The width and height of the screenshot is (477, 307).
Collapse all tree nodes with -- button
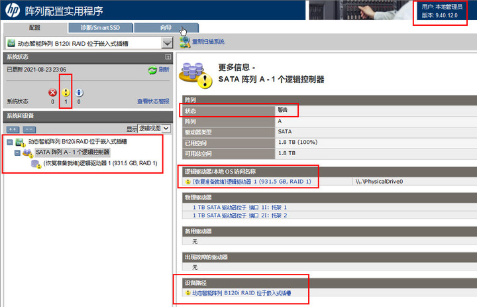[29, 129]
